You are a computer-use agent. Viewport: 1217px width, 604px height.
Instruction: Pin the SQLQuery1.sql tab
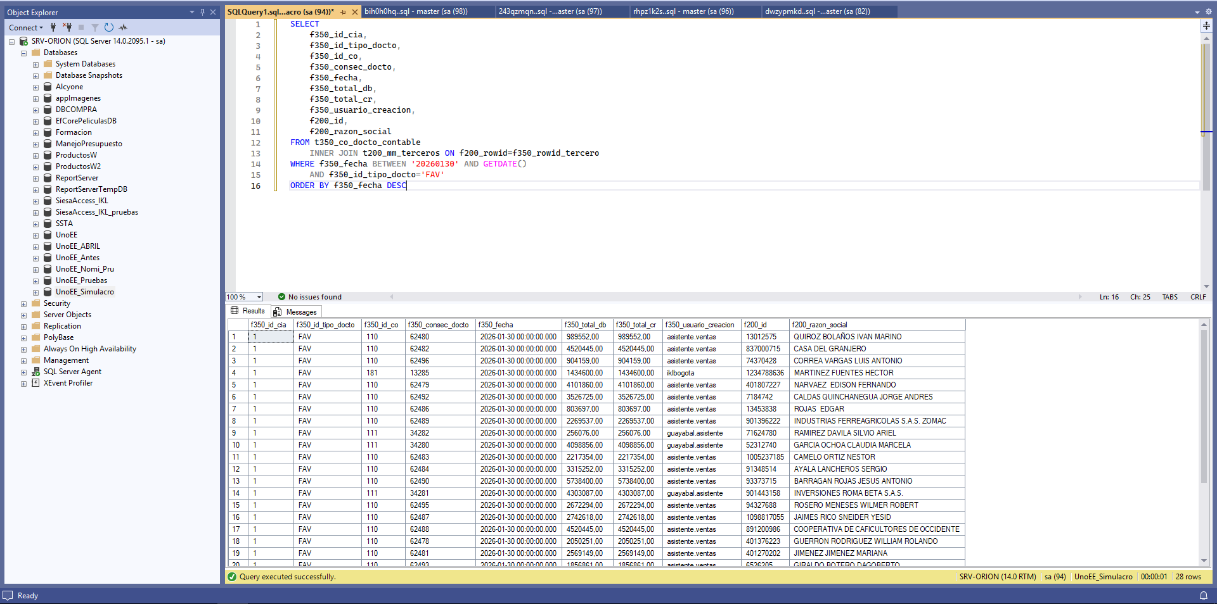[343, 12]
